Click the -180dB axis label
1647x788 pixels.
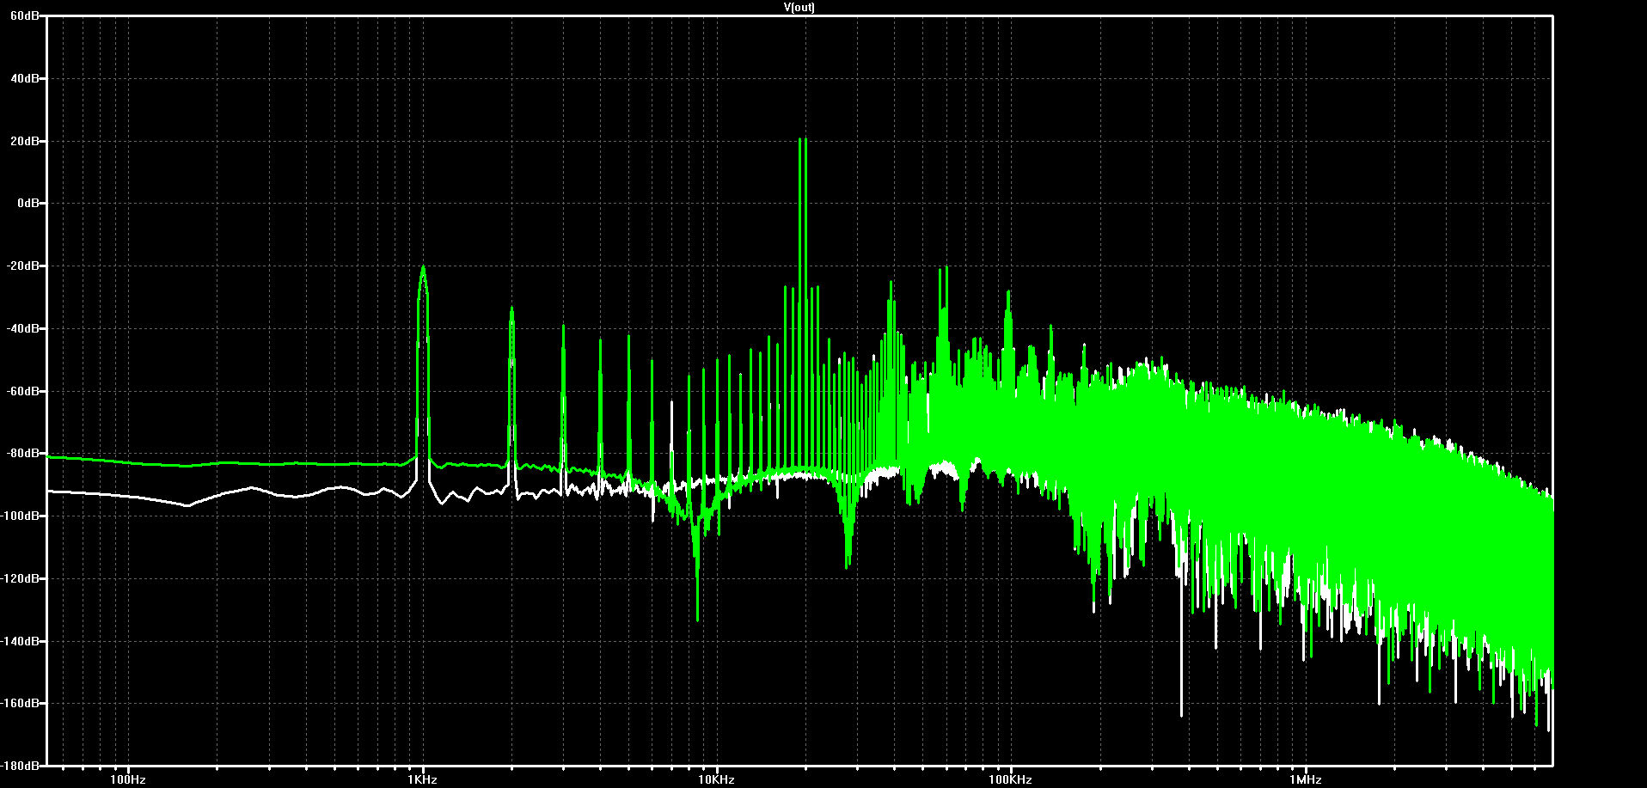[x=21, y=765]
